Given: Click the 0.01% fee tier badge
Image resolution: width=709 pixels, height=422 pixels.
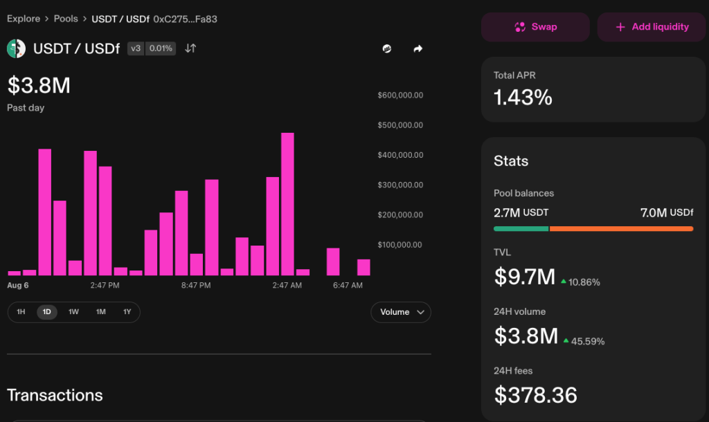Looking at the screenshot, I should (x=161, y=48).
